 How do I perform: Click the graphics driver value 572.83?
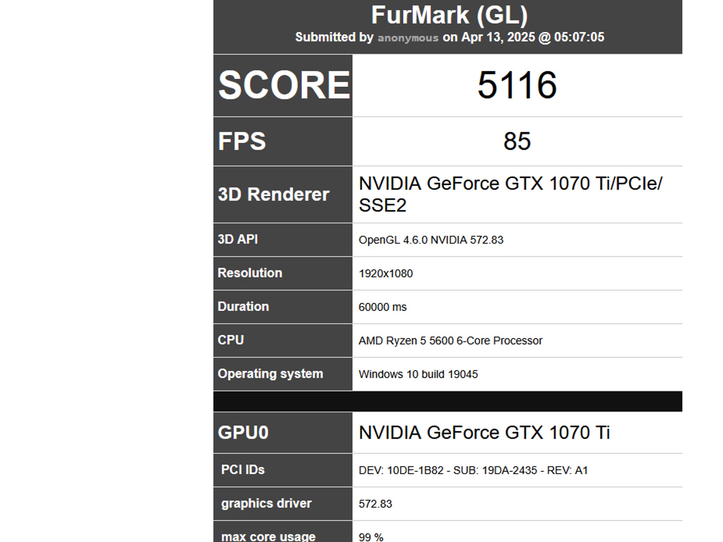(375, 504)
